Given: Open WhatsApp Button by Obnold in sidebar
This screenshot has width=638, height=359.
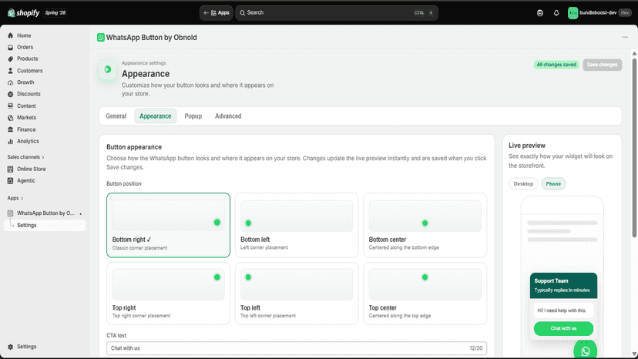Looking at the screenshot, I should pos(45,213).
